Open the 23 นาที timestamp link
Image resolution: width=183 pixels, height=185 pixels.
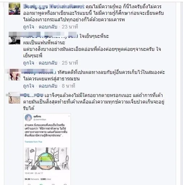[x=70, y=27]
